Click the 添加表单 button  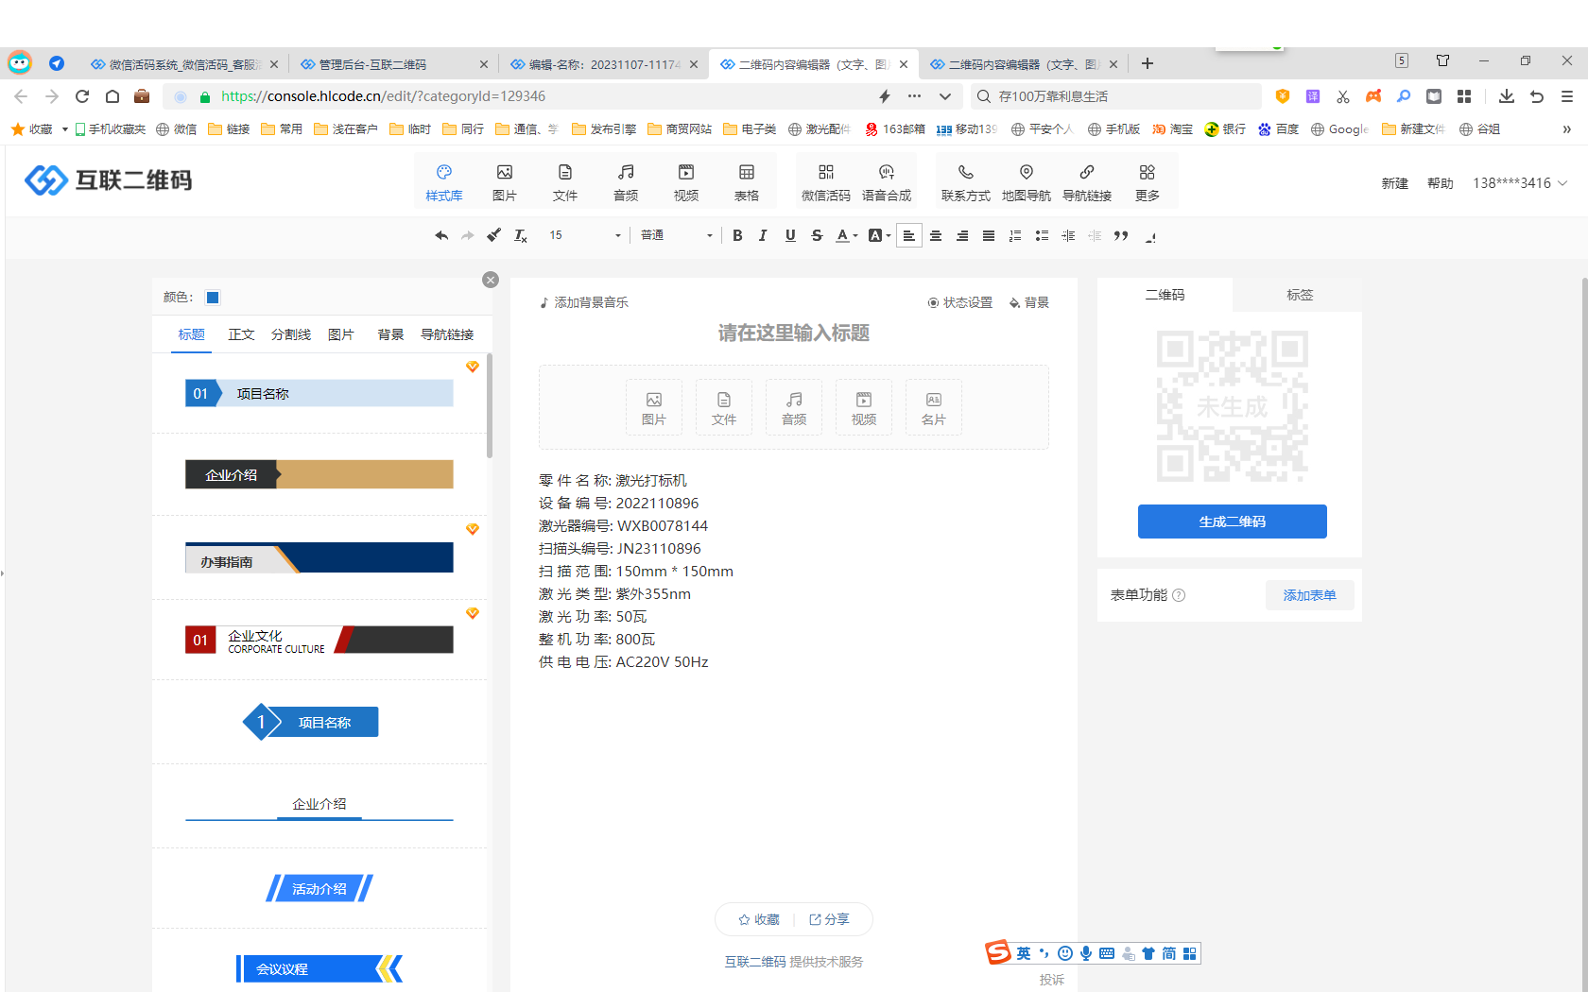[1309, 595]
